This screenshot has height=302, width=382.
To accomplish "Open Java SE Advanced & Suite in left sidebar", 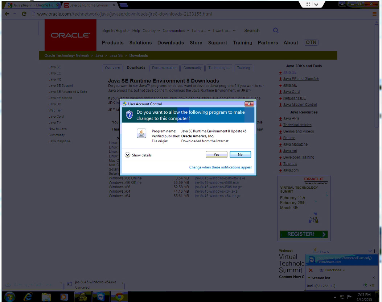I will pyautogui.click(x=68, y=92).
